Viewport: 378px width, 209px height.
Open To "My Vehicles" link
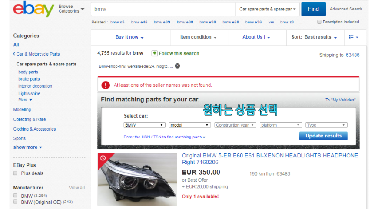[340, 100]
